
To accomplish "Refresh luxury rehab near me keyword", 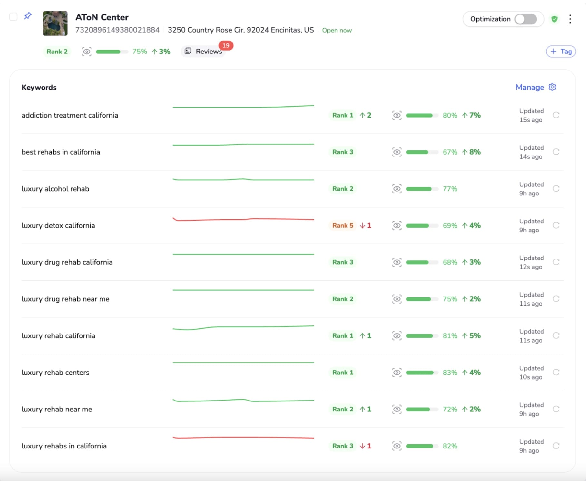I will 556,409.
